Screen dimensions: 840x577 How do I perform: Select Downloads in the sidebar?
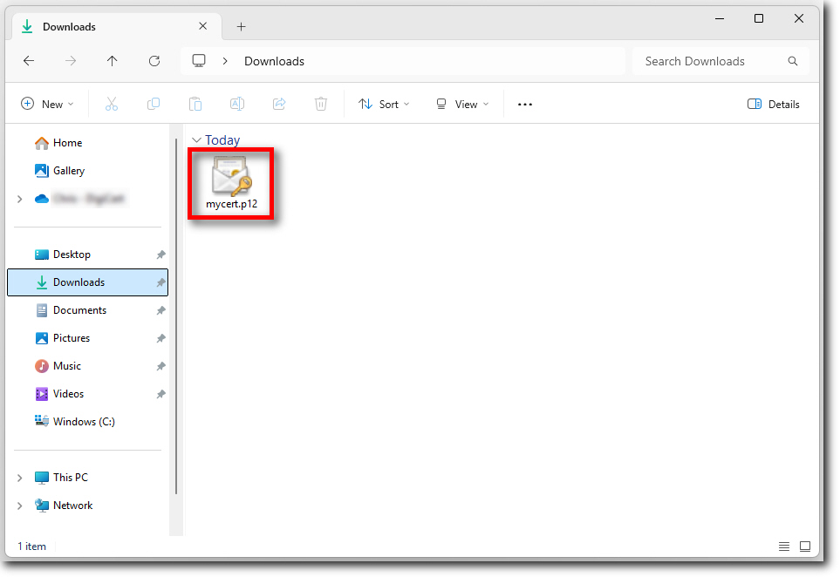tap(88, 282)
